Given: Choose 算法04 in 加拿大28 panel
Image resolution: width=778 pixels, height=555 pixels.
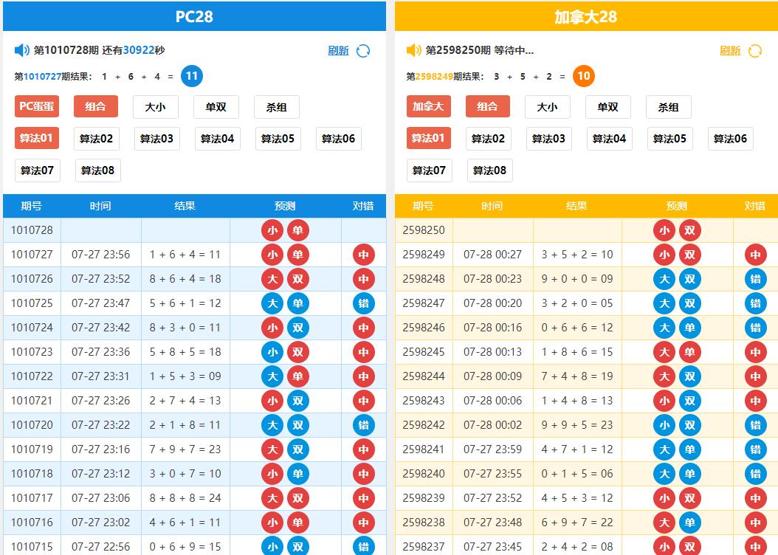Looking at the screenshot, I should [x=609, y=139].
